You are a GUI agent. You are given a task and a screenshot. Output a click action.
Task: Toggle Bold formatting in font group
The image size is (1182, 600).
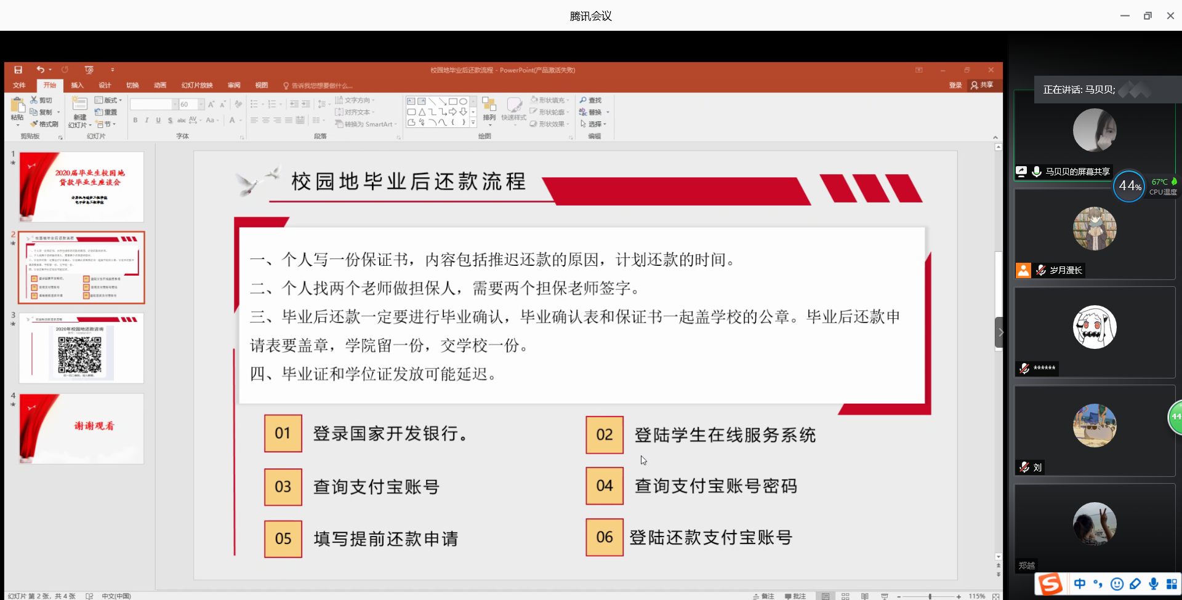point(135,121)
